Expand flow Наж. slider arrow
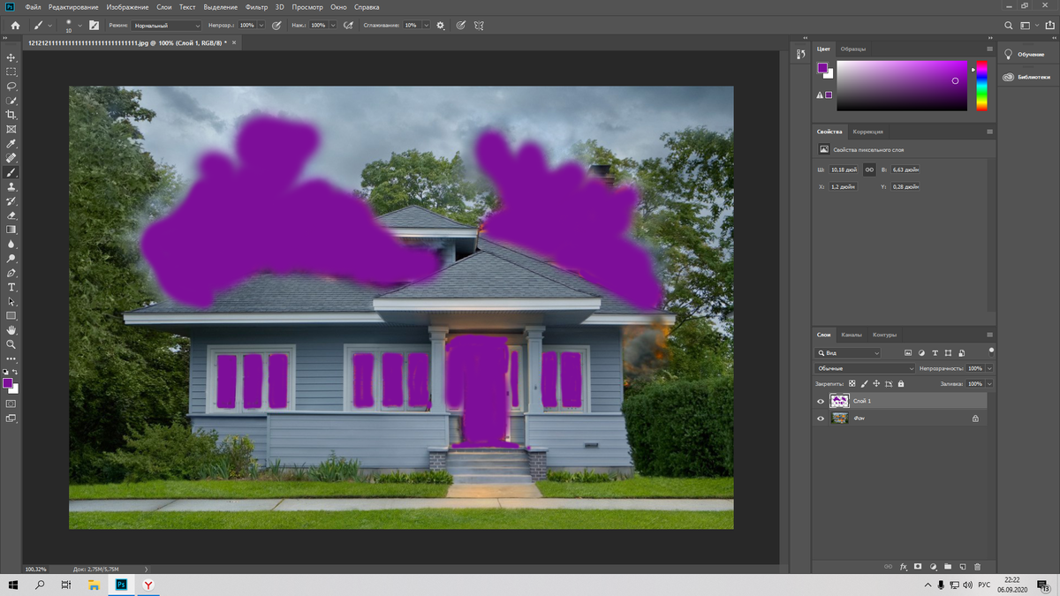Viewport: 1060px width, 596px height. point(333,26)
